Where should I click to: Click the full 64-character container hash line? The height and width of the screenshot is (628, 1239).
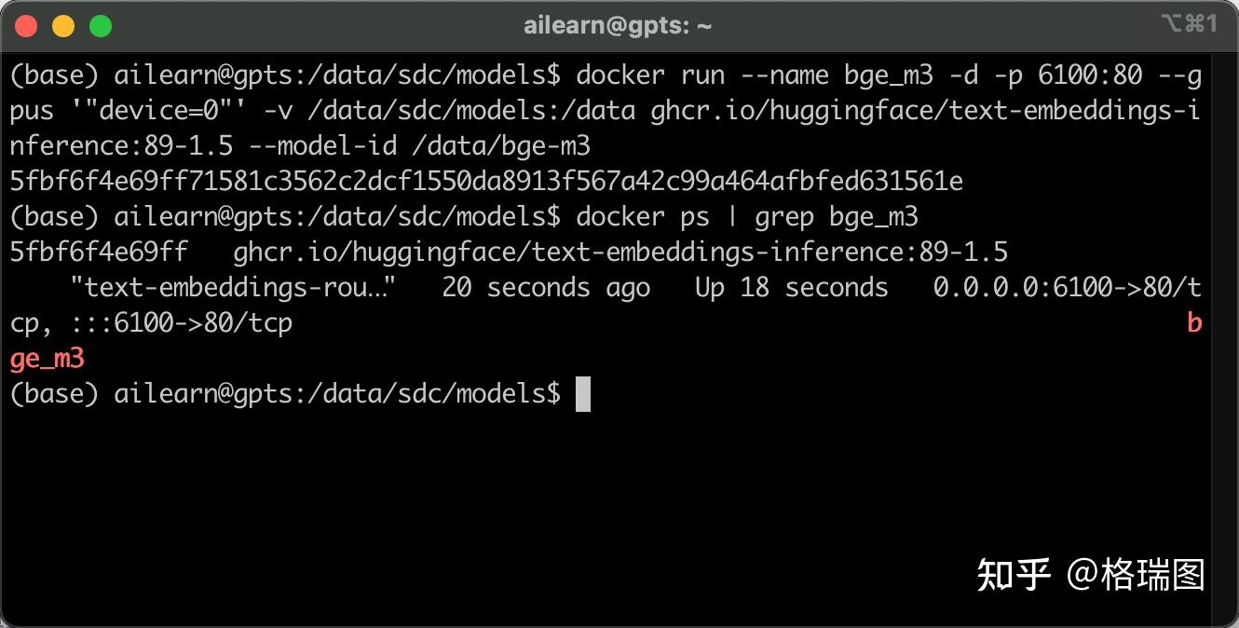point(486,181)
